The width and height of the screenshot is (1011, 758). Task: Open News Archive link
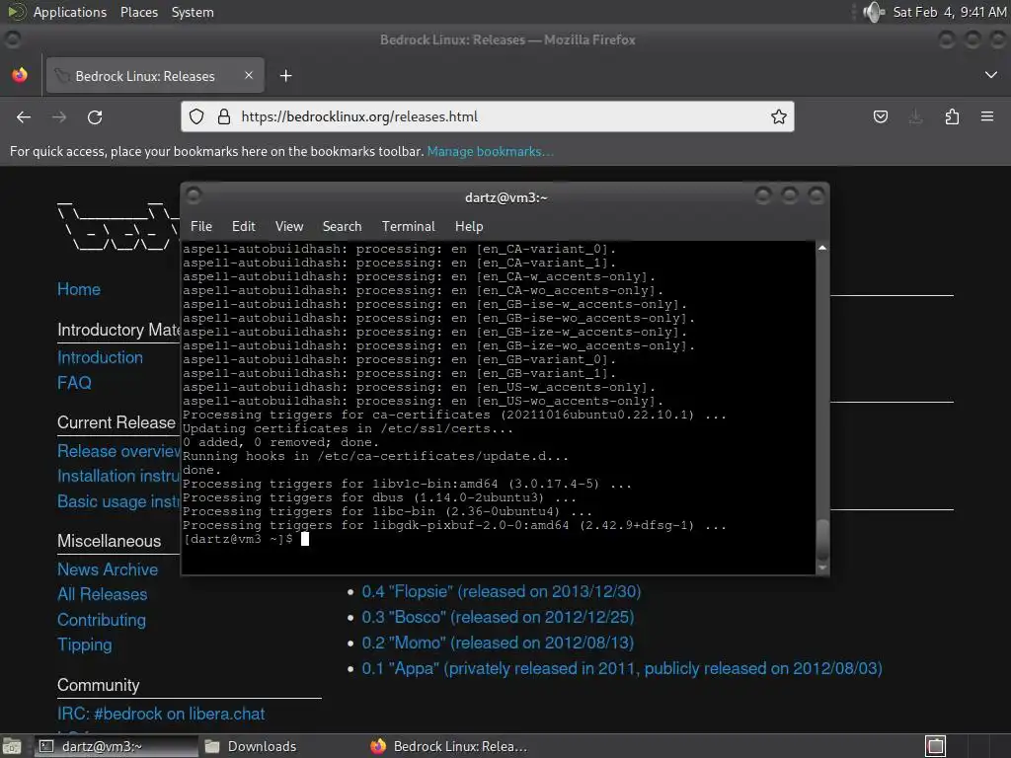pyautogui.click(x=108, y=569)
